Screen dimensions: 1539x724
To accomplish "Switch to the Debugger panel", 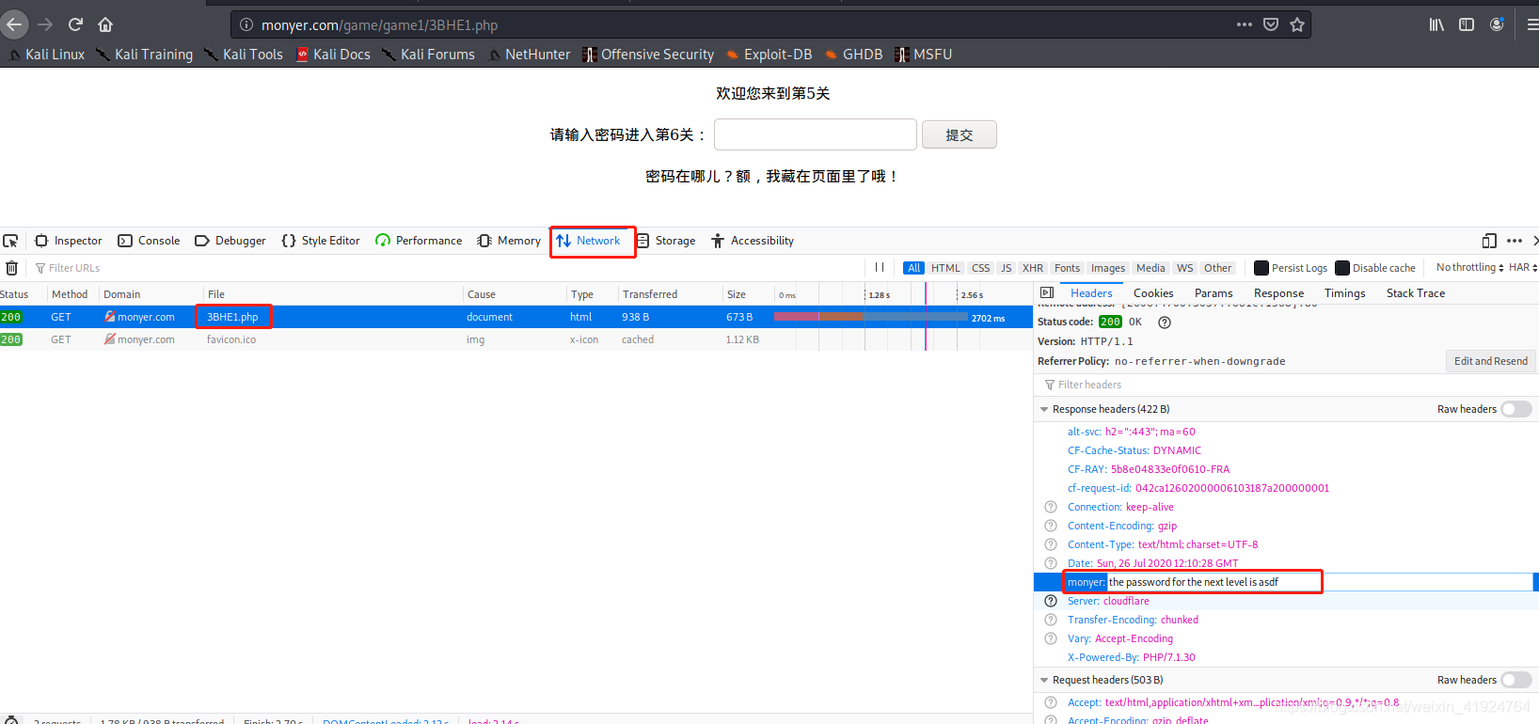I will click(x=230, y=241).
